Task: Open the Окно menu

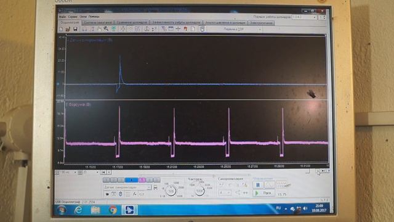Action: coord(83,17)
